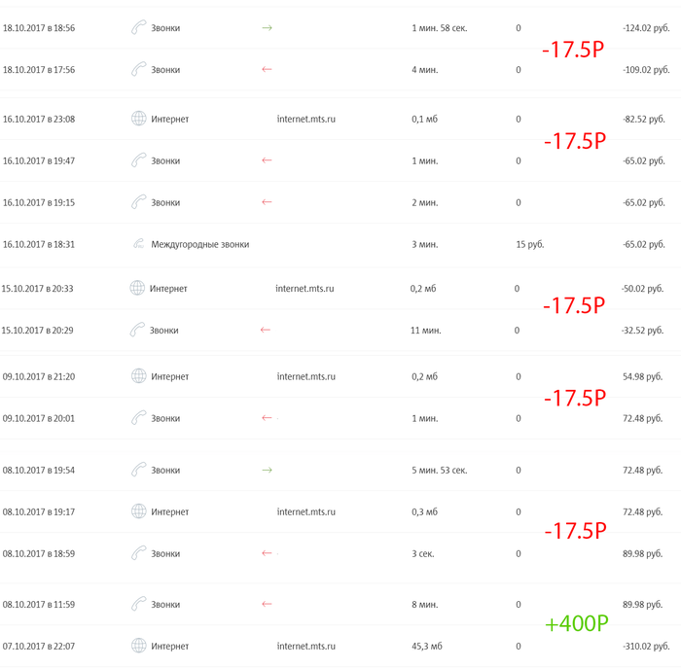Open internet.mts.ru link on 09.10.2017 21:20 row

click(x=305, y=376)
